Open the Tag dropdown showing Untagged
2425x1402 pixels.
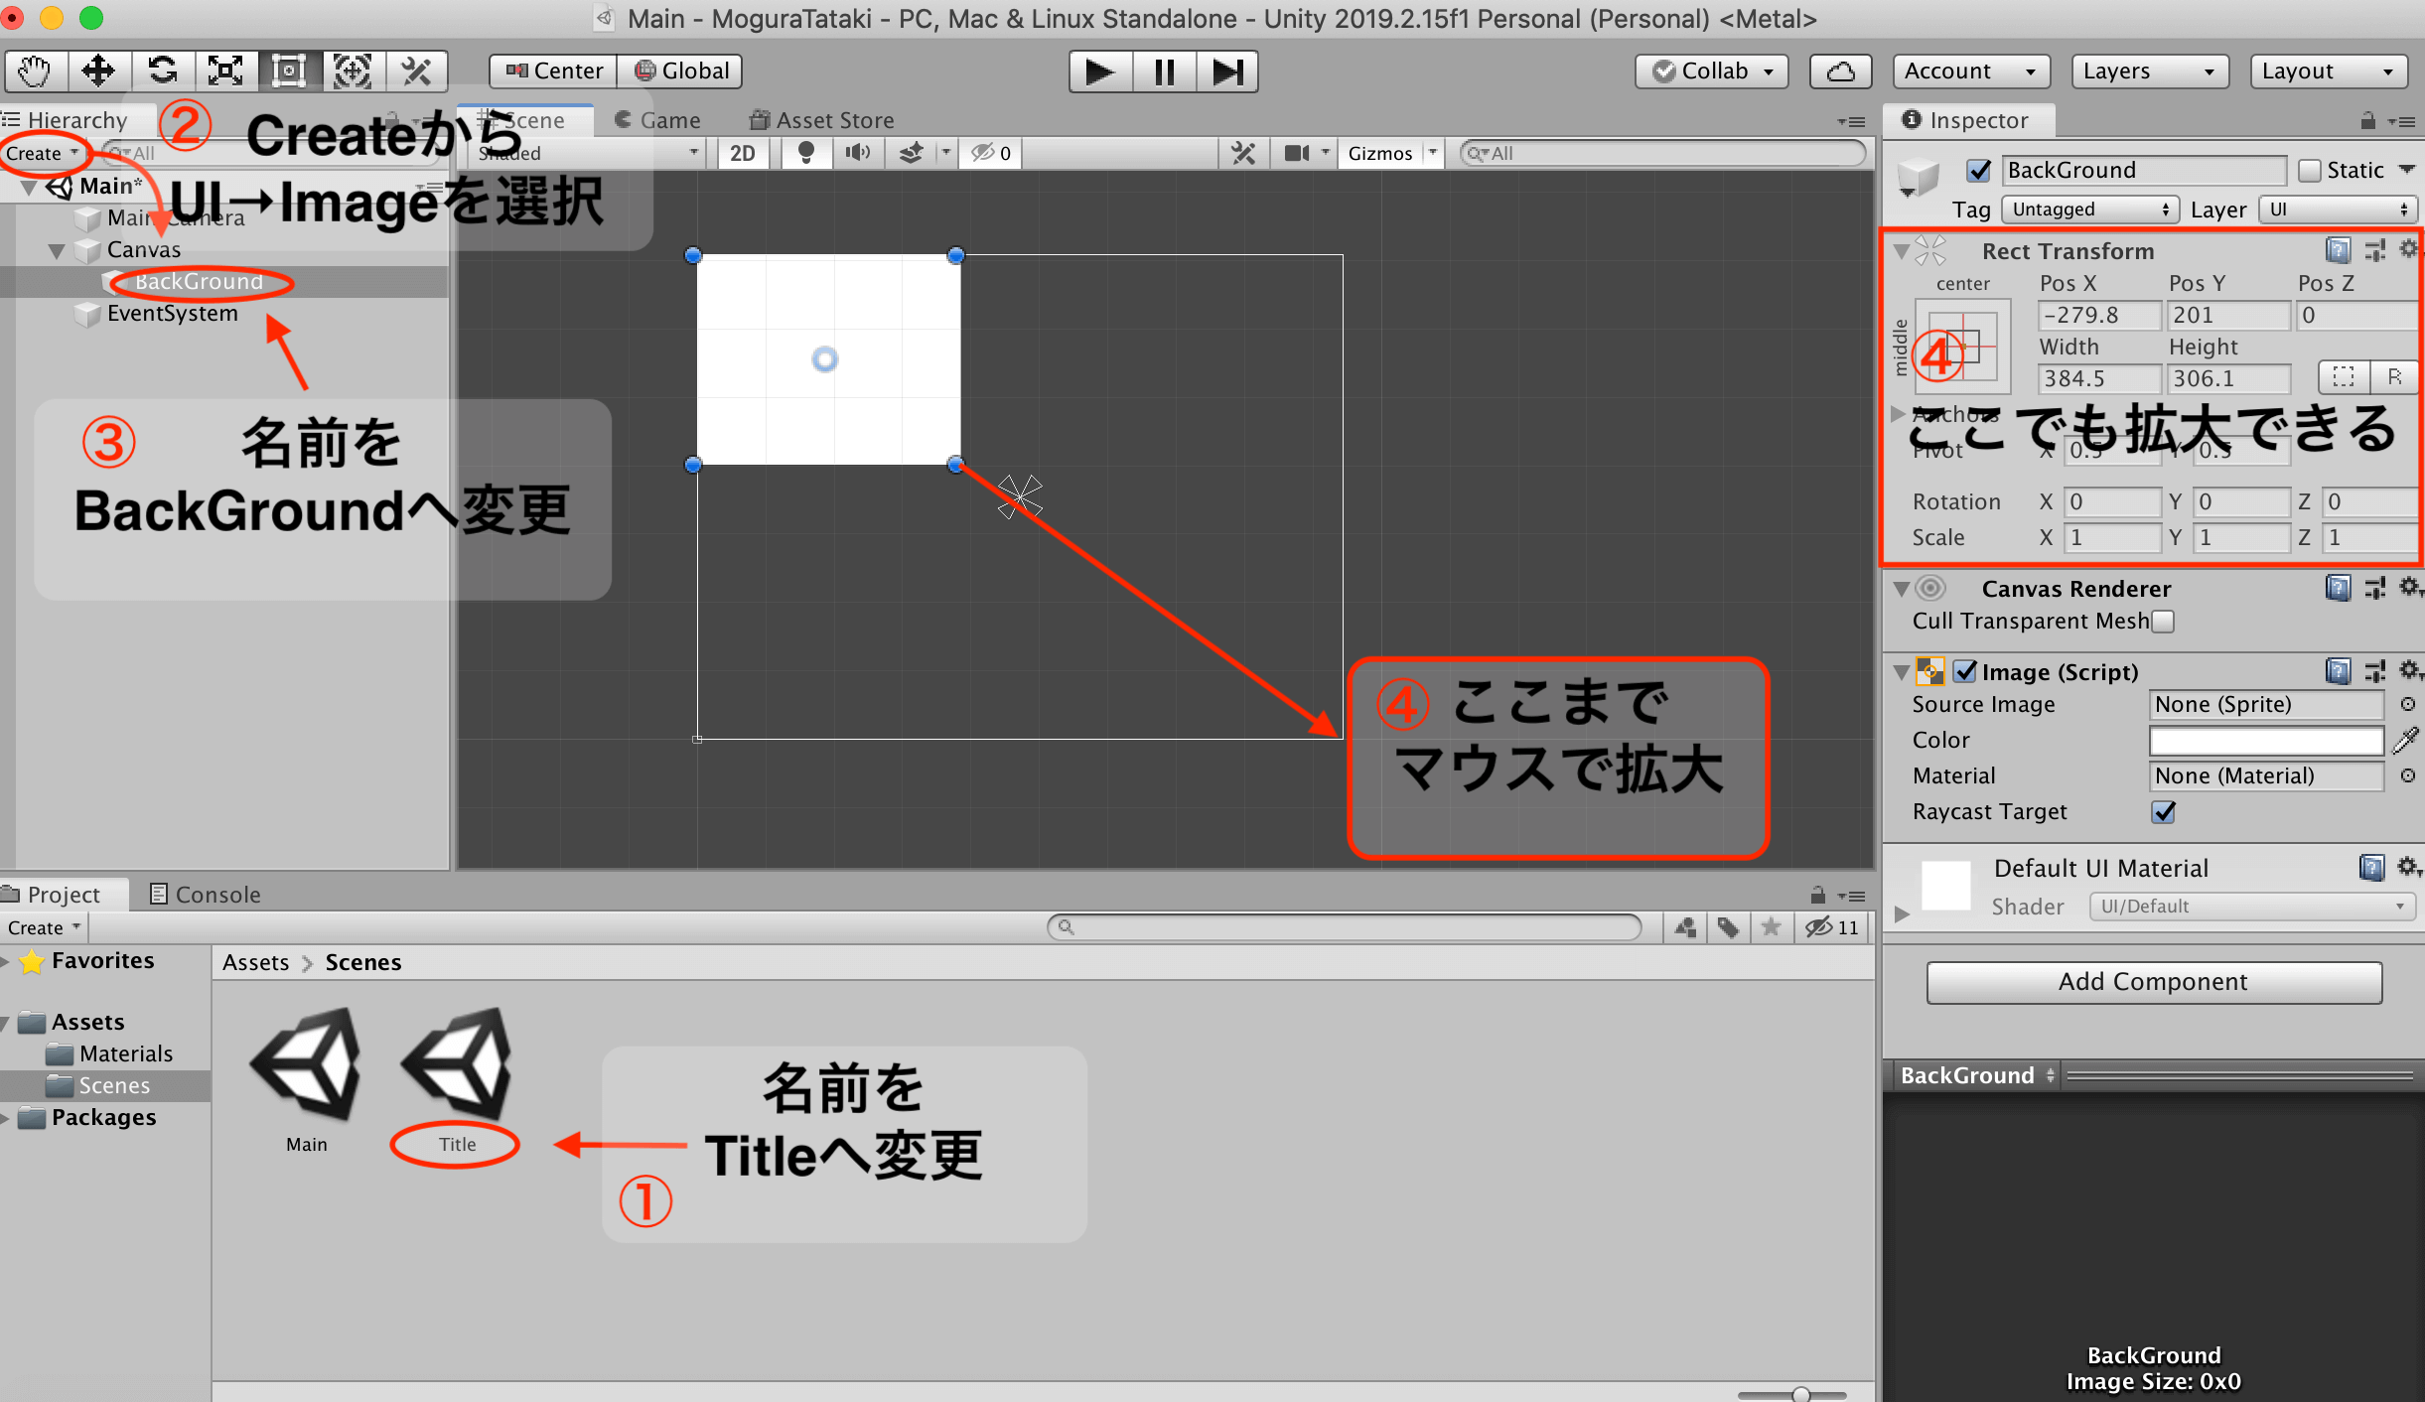point(2089,210)
